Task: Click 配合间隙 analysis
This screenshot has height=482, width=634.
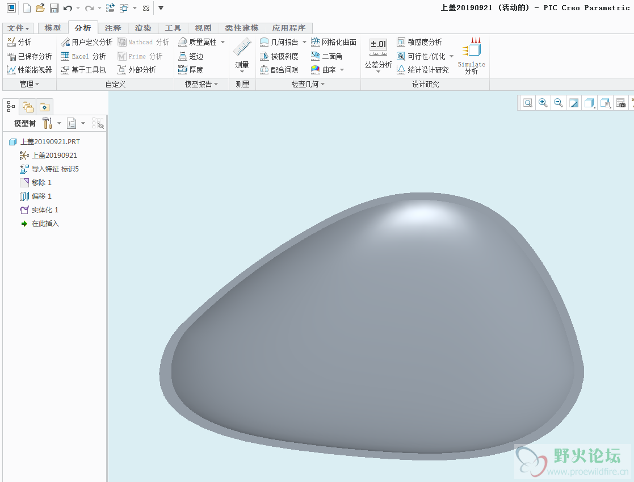Action: click(x=279, y=70)
